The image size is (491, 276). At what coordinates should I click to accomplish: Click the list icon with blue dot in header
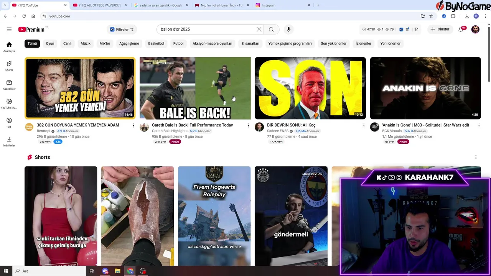click(x=407, y=30)
